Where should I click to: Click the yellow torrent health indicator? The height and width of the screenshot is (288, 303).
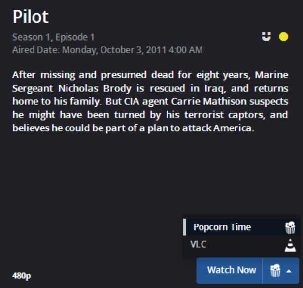coord(283,37)
